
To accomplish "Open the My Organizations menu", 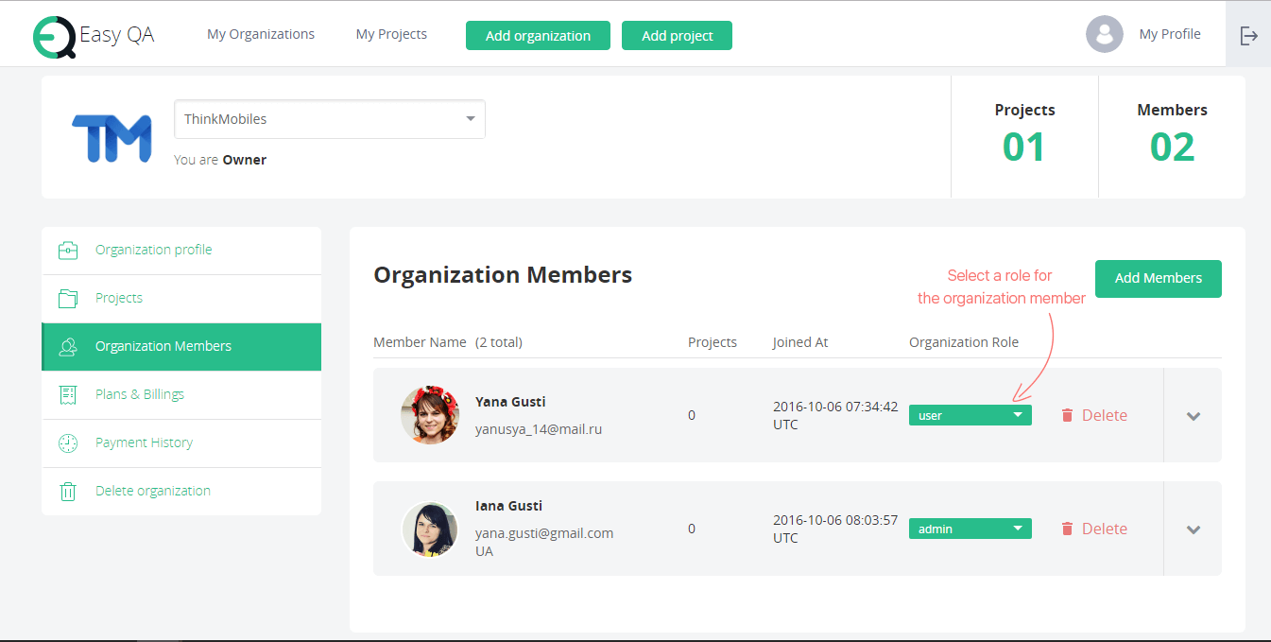I will [x=261, y=33].
